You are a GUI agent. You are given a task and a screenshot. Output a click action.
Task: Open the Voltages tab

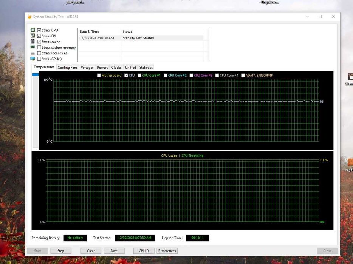click(x=87, y=68)
